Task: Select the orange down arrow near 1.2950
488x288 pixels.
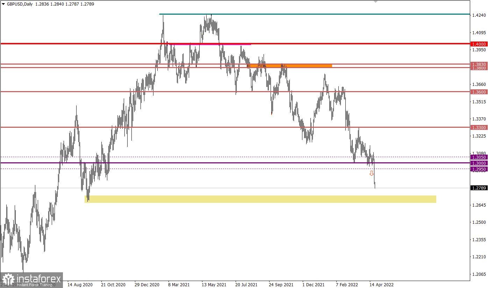Action: [372, 173]
